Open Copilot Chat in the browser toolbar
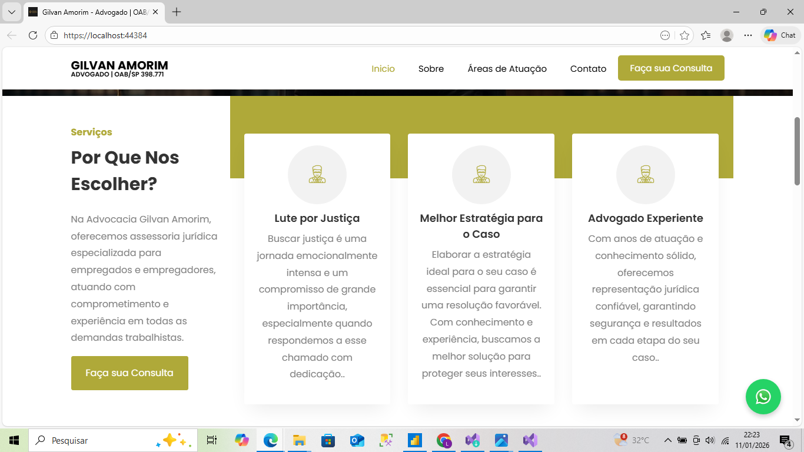 click(x=779, y=35)
